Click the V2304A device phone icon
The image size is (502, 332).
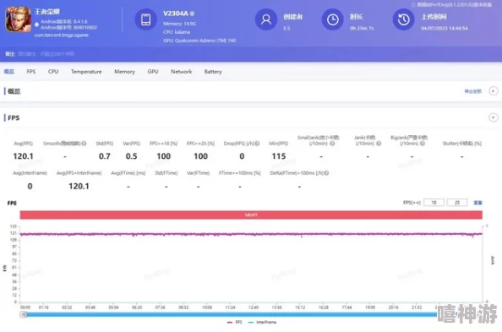(145, 19)
